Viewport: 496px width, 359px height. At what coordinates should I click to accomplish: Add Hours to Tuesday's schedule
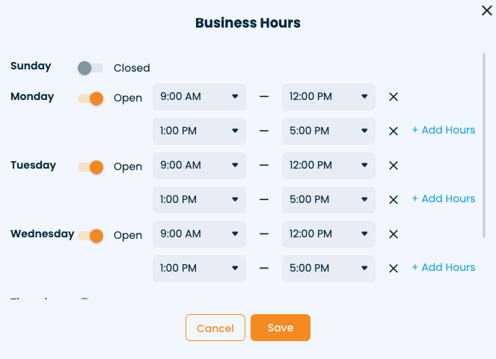tap(443, 199)
